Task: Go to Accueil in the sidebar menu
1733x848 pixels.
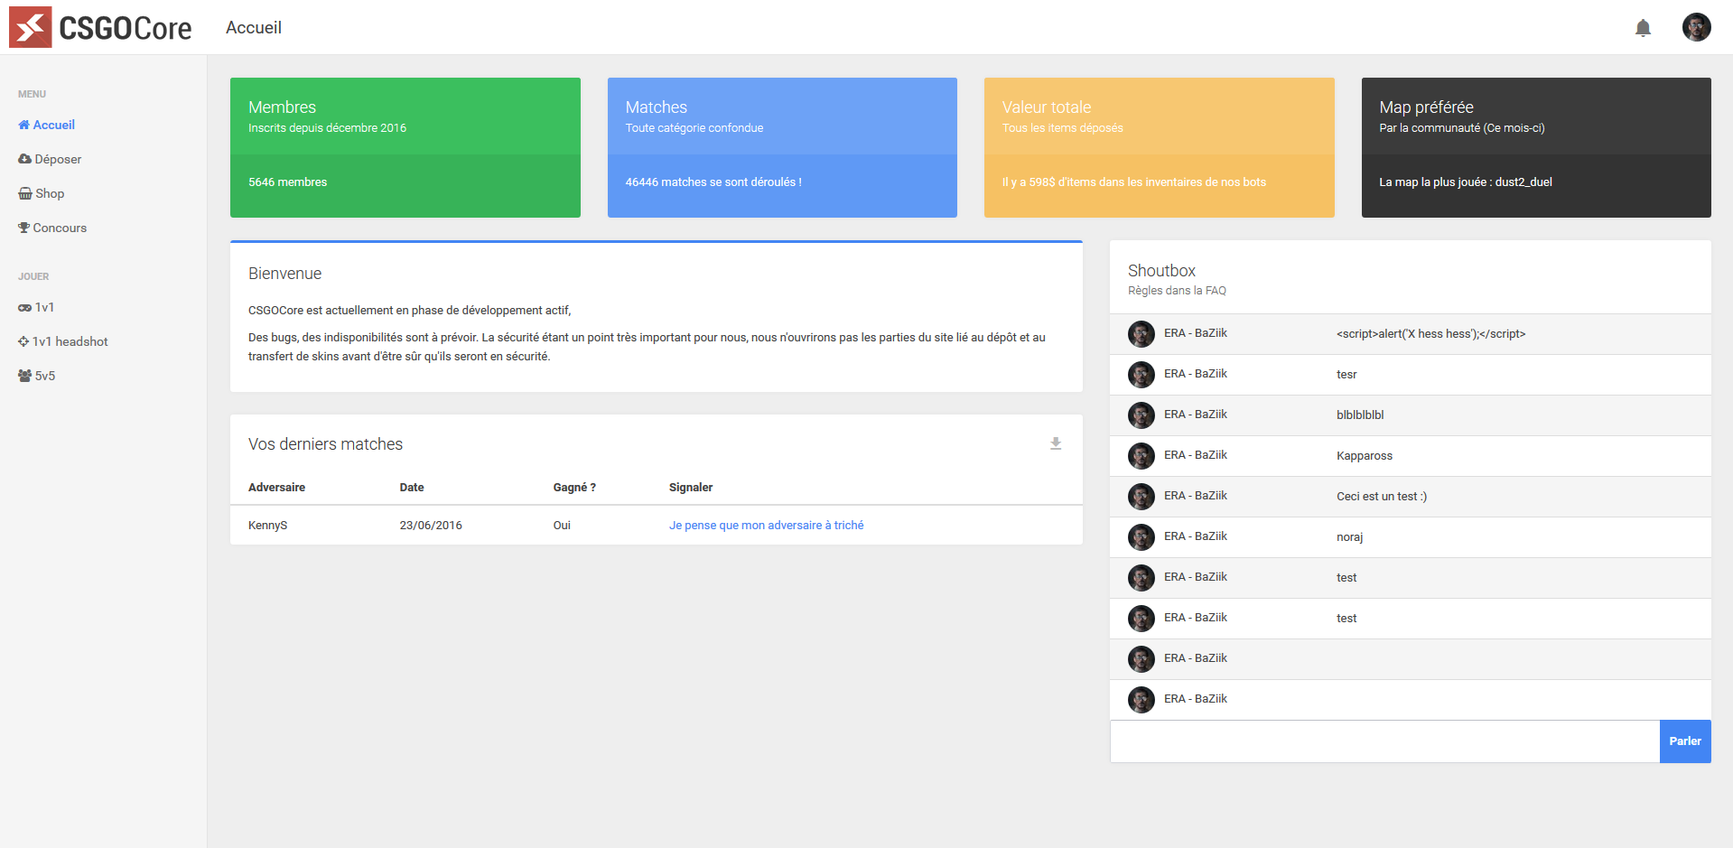Action: pos(54,125)
